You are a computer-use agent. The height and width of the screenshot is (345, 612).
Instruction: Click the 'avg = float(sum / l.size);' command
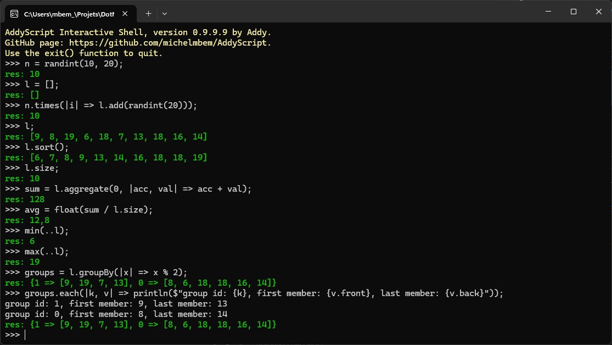coord(88,210)
